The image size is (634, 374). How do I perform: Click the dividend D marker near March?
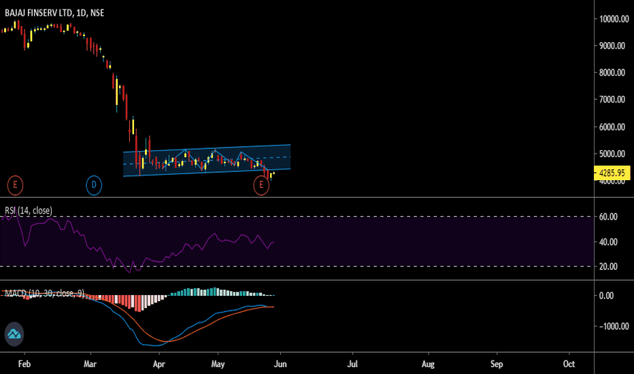tap(94, 185)
